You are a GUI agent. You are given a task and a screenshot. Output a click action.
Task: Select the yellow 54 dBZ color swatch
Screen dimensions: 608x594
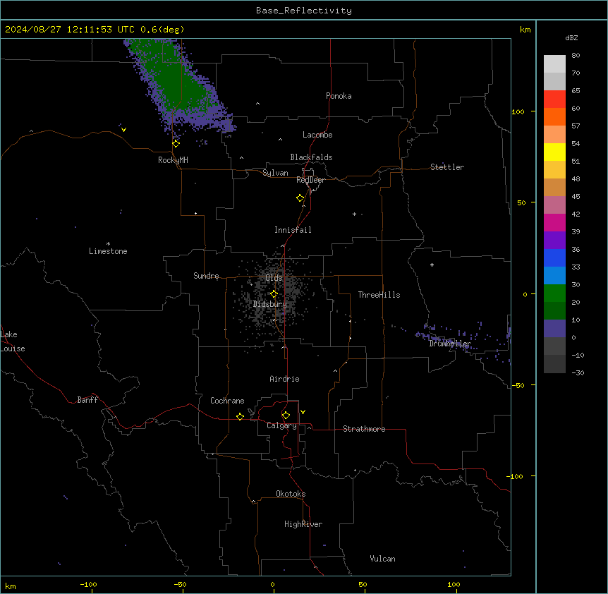coord(554,152)
